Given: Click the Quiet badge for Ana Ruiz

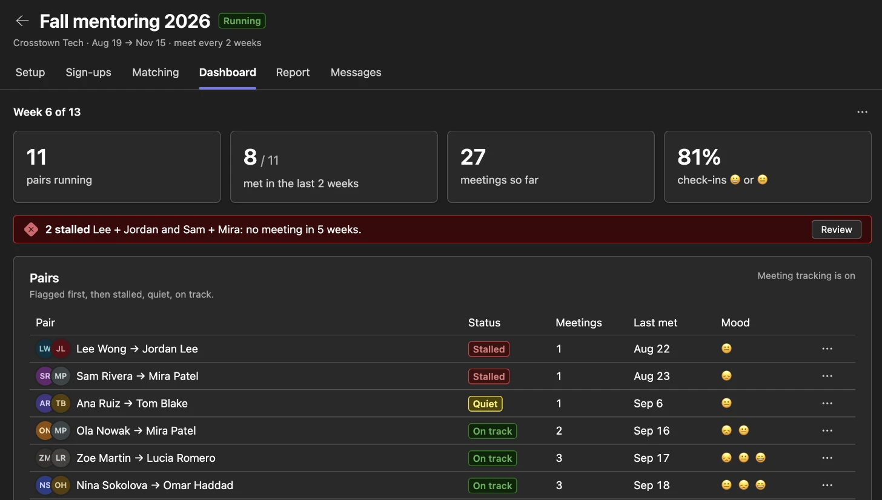Looking at the screenshot, I should (x=485, y=404).
